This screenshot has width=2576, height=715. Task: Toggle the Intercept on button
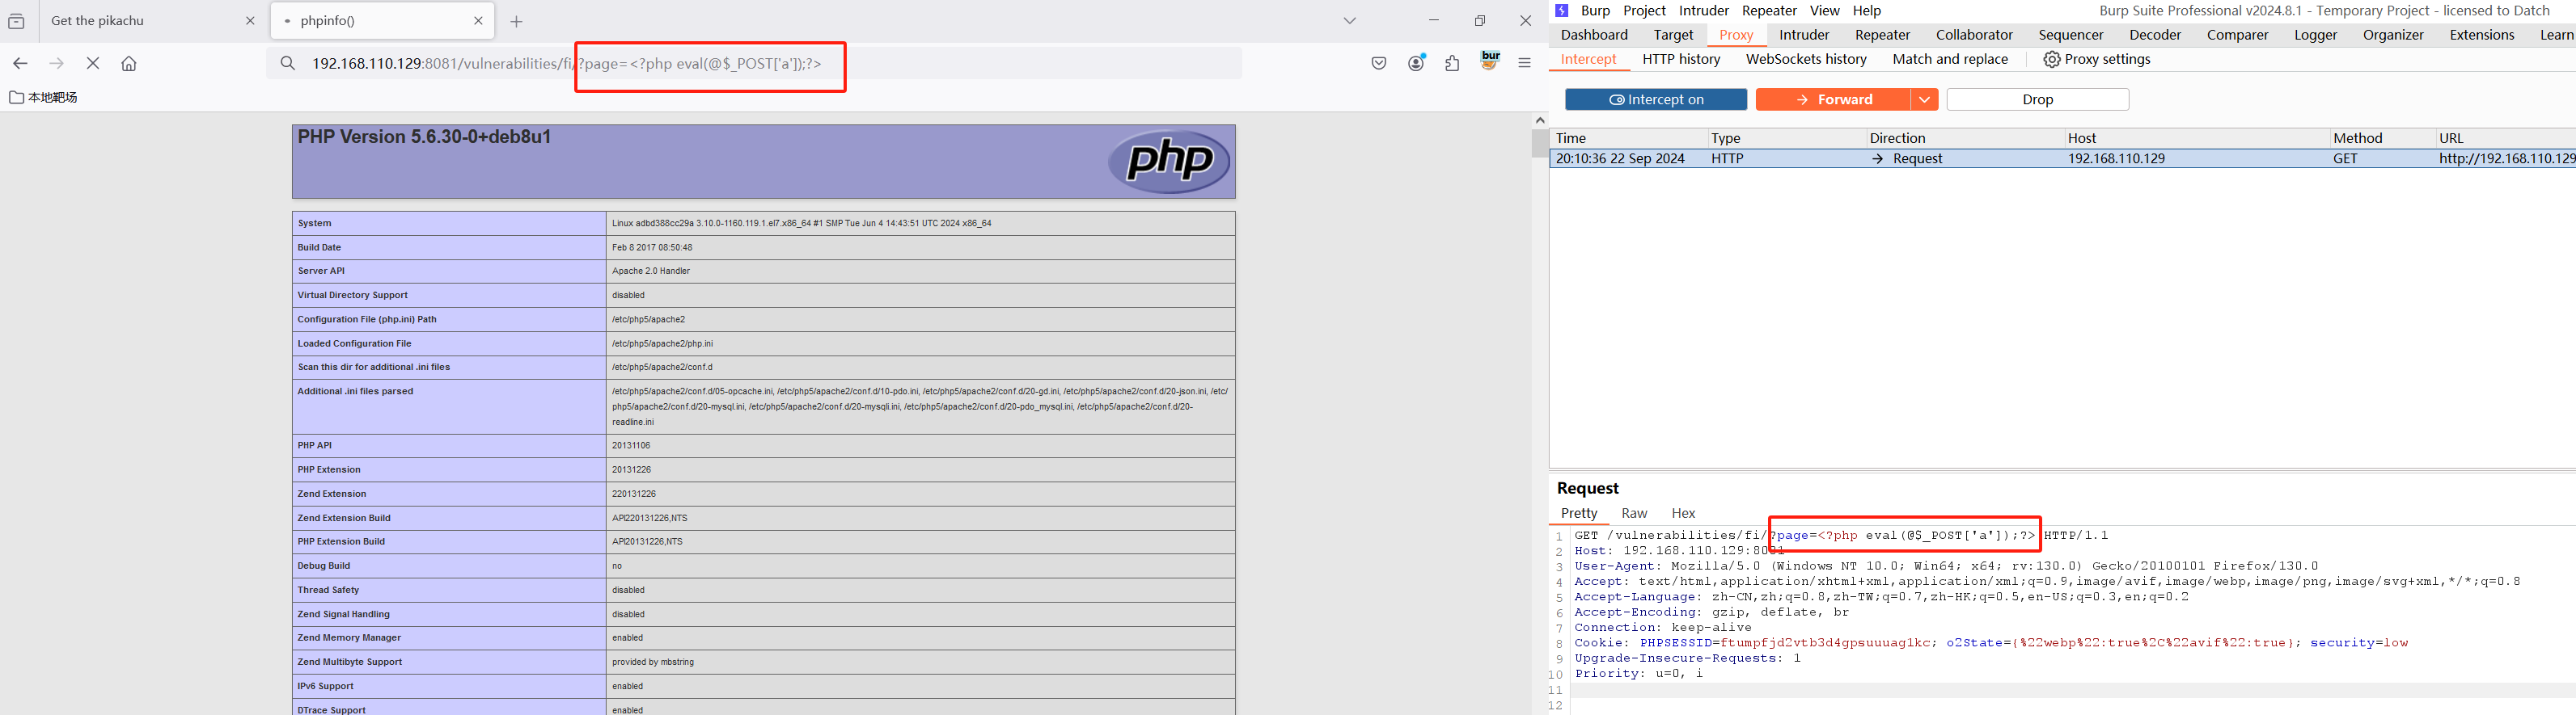(1656, 100)
